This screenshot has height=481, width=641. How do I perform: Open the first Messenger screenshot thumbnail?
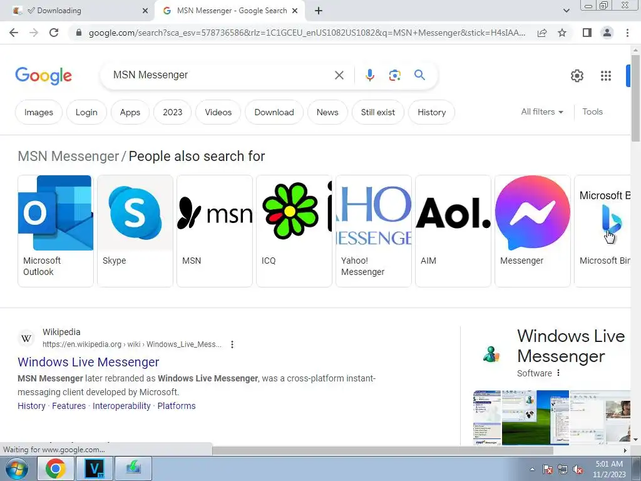(x=487, y=417)
